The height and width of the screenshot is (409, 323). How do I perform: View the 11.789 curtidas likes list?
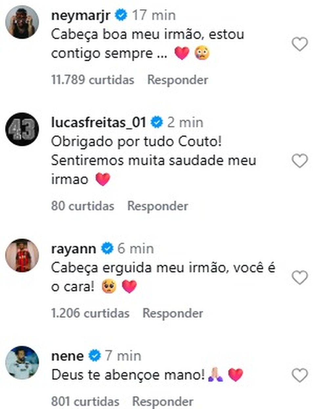pyautogui.click(x=93, y=80)
